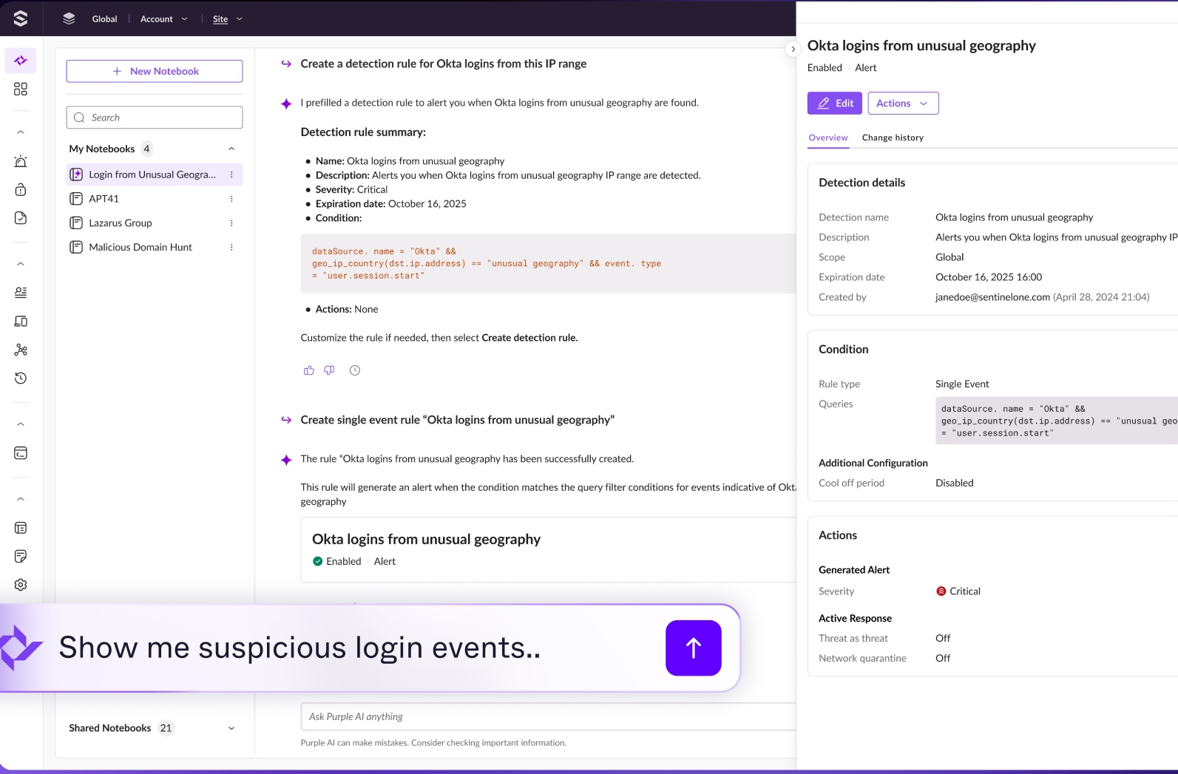Click the thumbs down feedback icon

coord(329,370)
